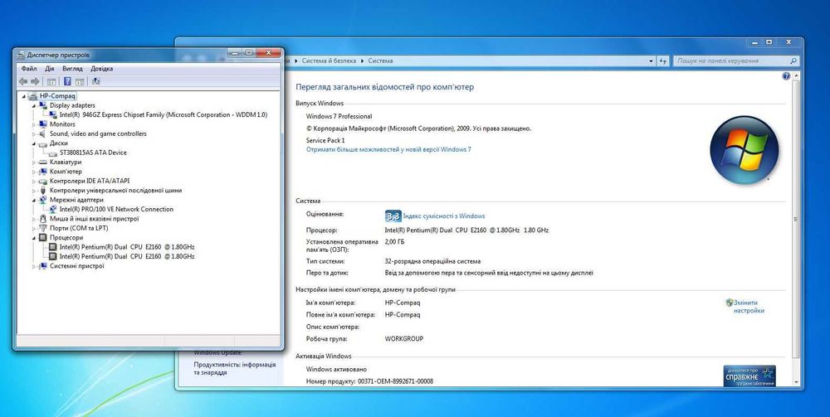Click the genuine software badge

[x=749, y=376]
